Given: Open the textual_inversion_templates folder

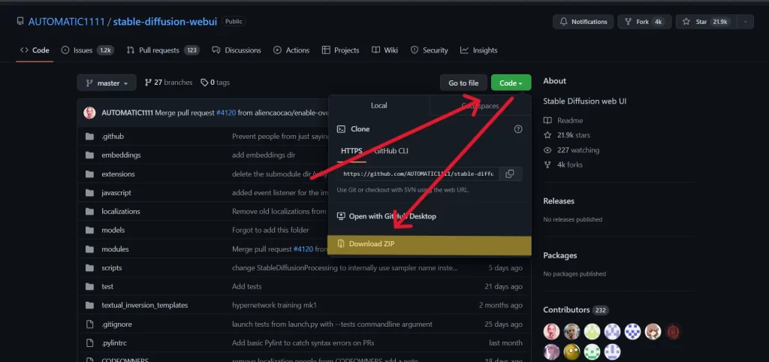Looking at the screenshot, I should pyautogui.click(x=145, y=305).
